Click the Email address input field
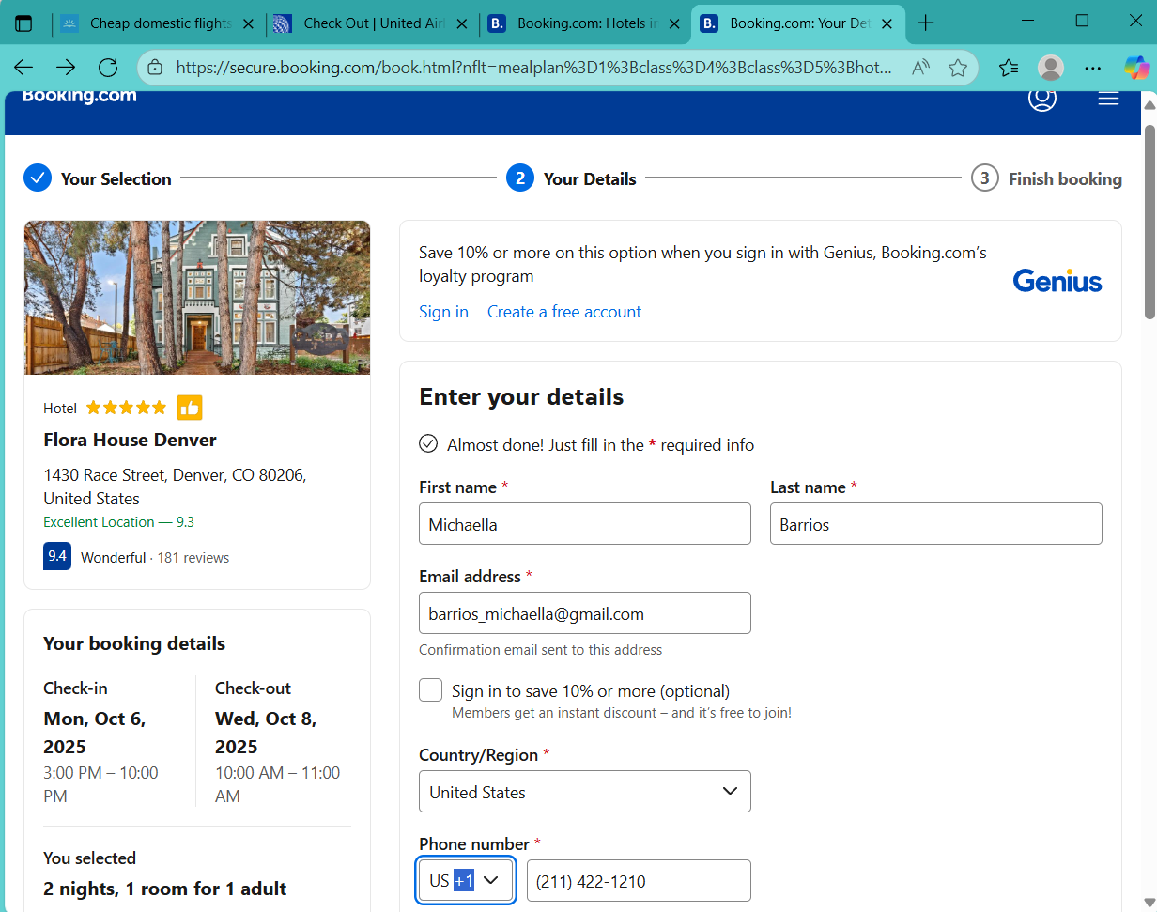 [x=584, y=613]
